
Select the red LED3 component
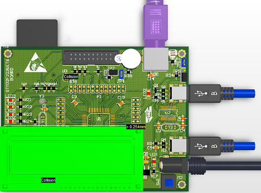click(x=10, y=100)
